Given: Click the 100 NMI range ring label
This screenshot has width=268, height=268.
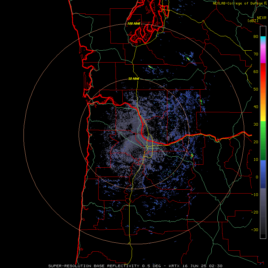Looking at the screenshot, I should (134, 24).
